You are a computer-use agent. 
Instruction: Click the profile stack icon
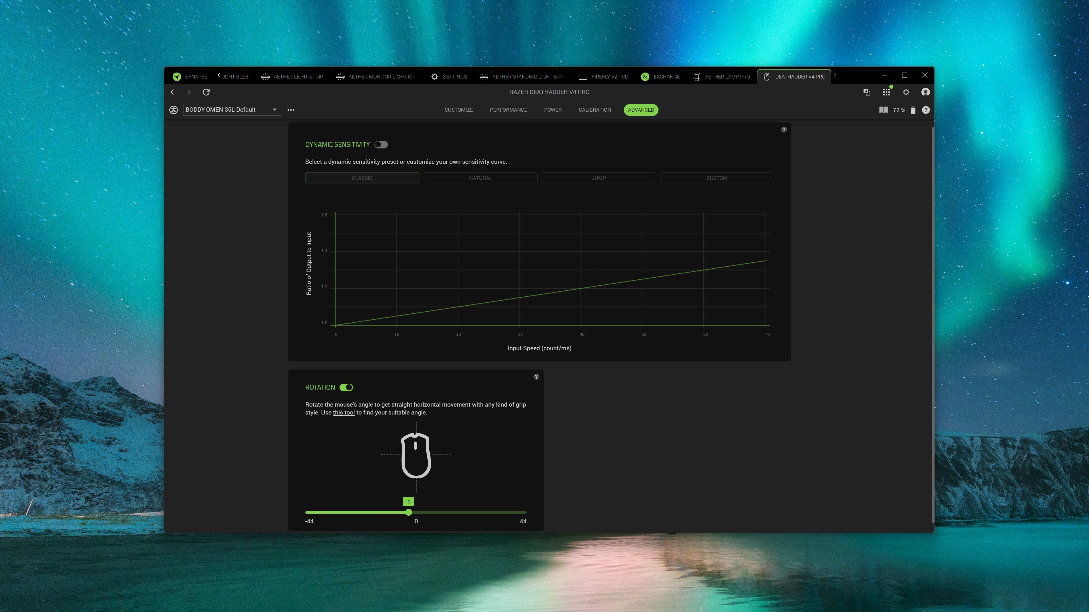coord(173,110)
